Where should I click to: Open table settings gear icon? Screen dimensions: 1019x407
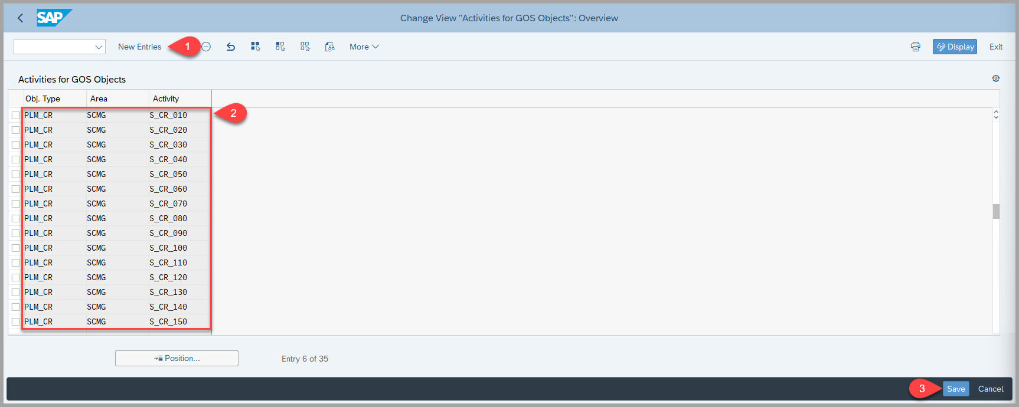pos(995,78)
